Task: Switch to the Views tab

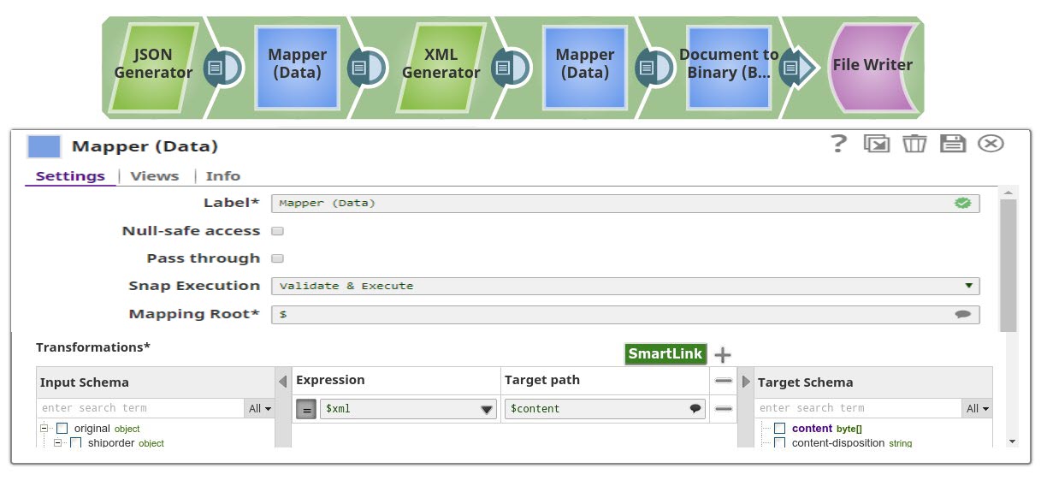Action: pos(155,176)
